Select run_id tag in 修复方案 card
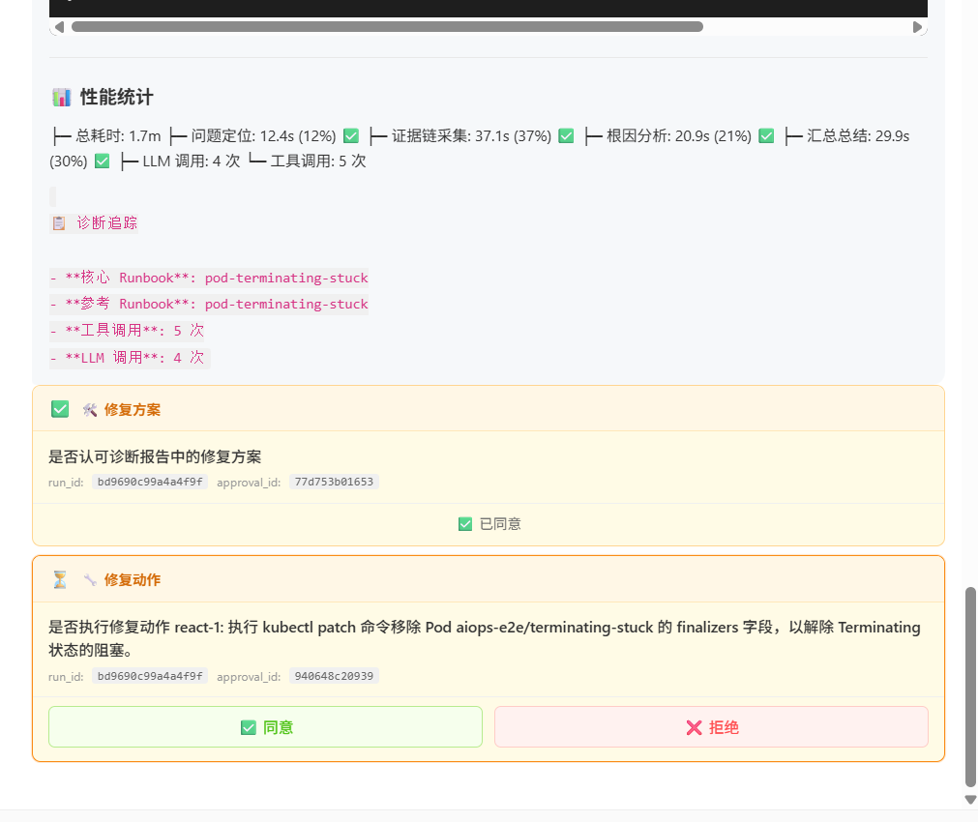The height and width of the screenshot is (822, 978). [150, 483]
